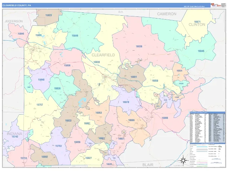Viewport: 228px width, 171px height.
Task: Select ZIP code label 16871
Action: 197,22
